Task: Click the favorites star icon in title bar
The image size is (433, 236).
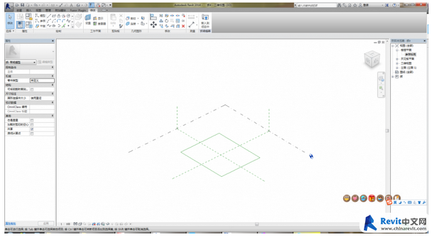Action: click(355, 5)
